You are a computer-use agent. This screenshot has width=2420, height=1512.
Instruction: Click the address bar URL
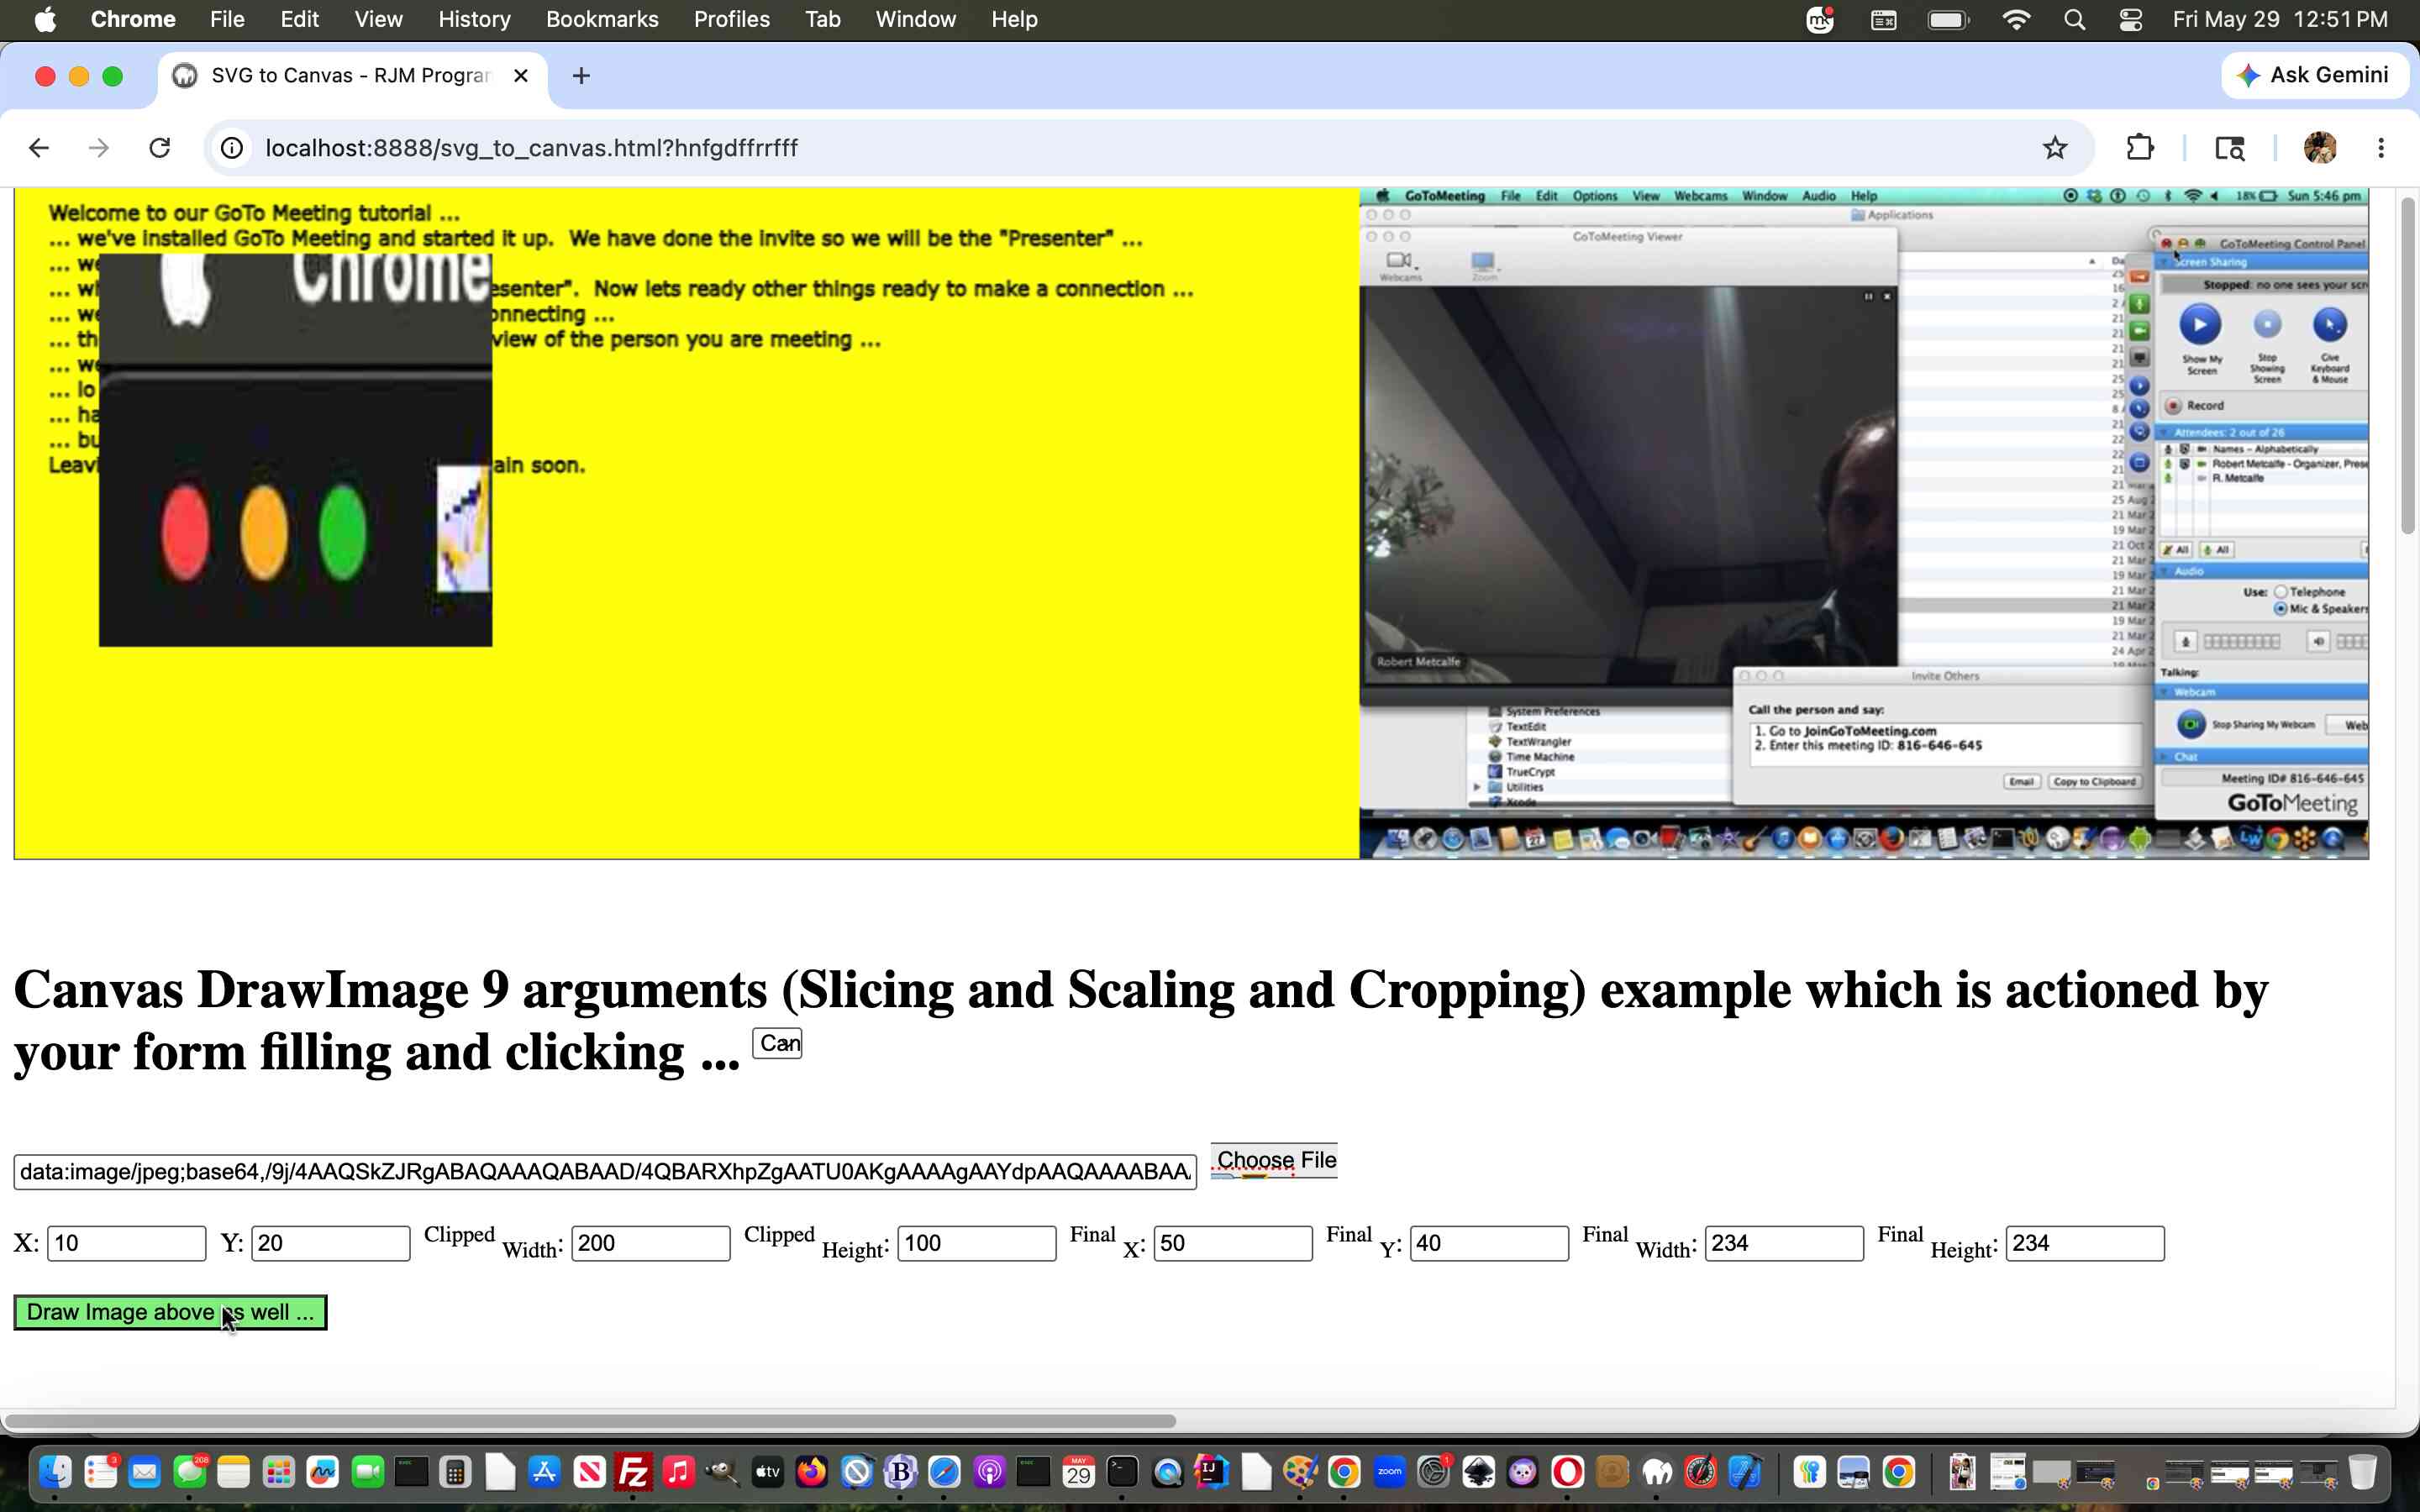(531, 148)
